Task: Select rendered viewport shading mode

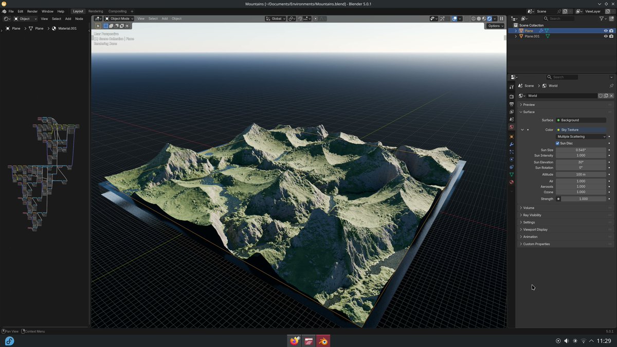Action: 489,19
